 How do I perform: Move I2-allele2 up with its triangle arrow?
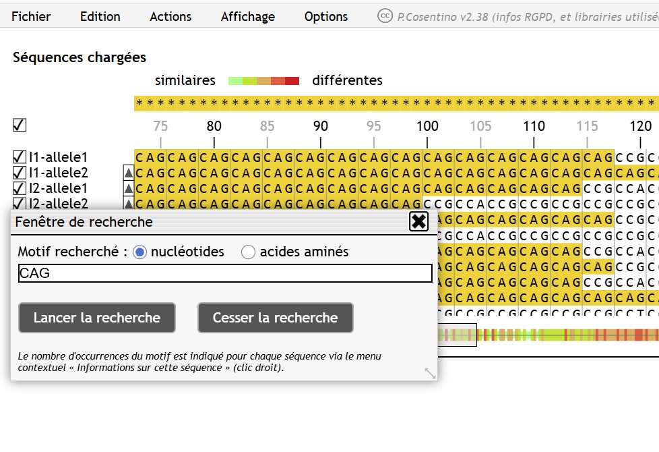[129, 203]
